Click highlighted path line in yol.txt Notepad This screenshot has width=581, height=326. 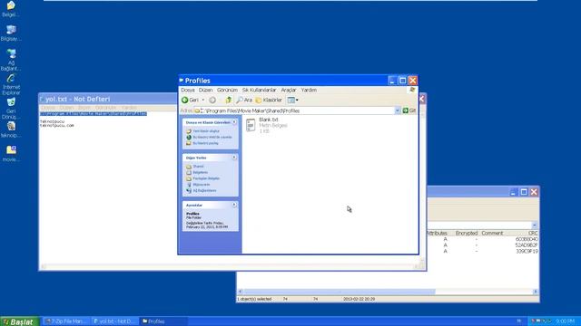[94, 114]
